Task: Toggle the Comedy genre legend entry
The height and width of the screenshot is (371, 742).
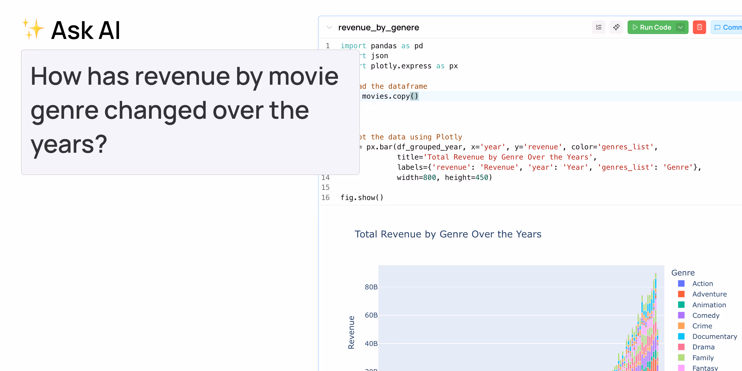Action: click(x=706, y=315)
